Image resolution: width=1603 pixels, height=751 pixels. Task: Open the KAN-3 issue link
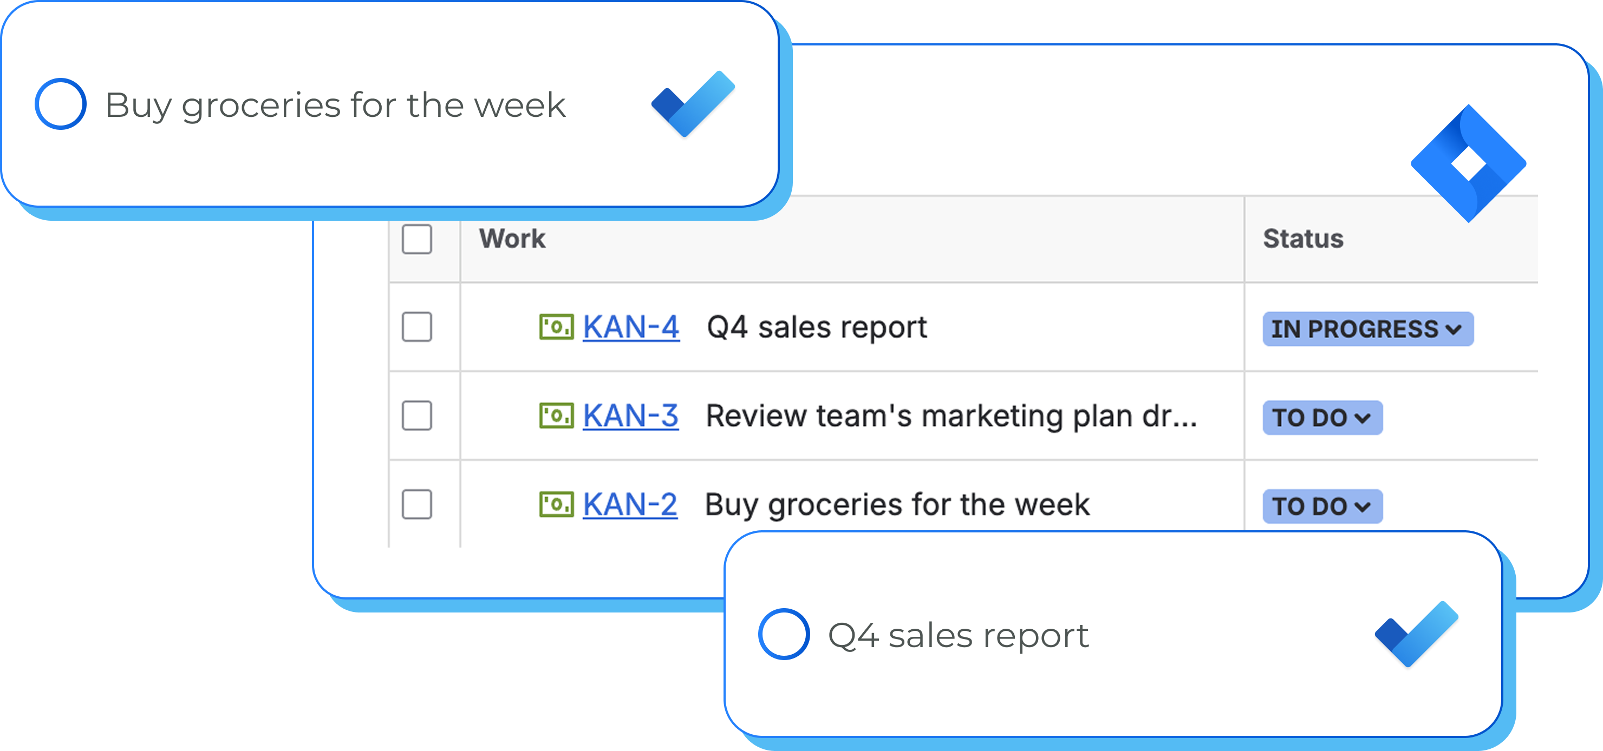pos(630,416)
